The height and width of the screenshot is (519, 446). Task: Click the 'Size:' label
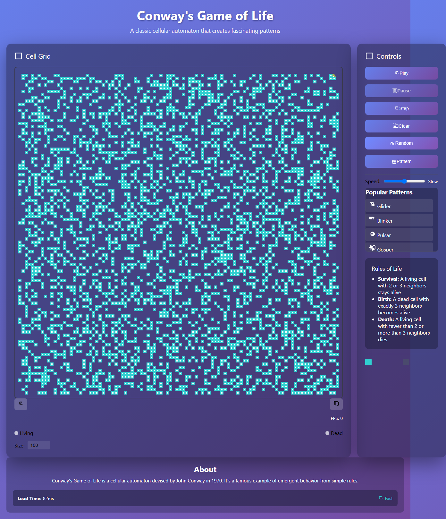tap(20, 446)
